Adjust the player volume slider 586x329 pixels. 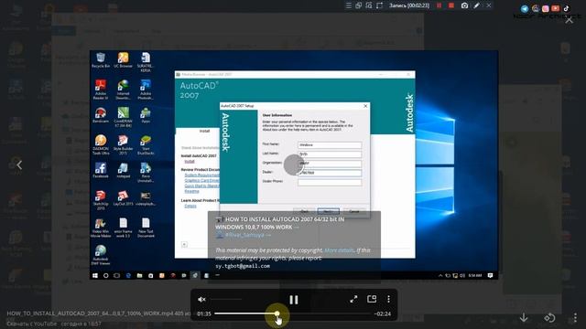(226, 299)
